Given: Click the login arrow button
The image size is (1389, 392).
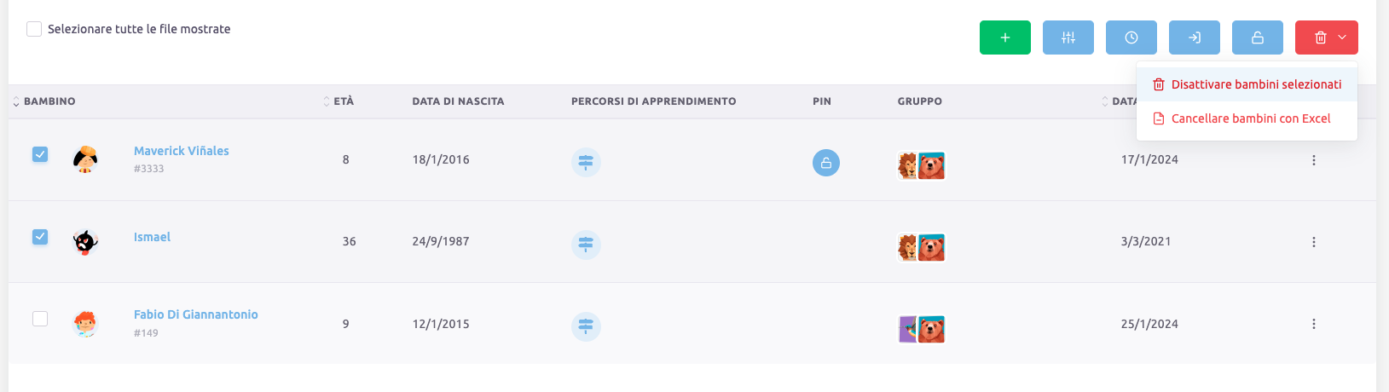Looking at the screenshot, I should [x=1194, y=37].
